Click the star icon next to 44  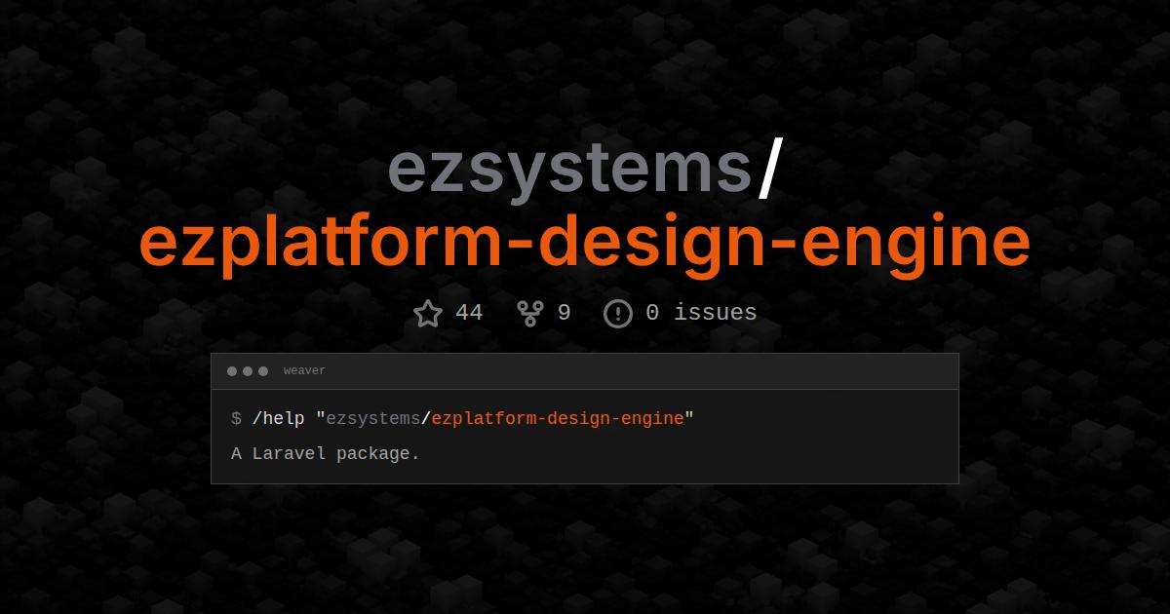(x=428, y=313)
